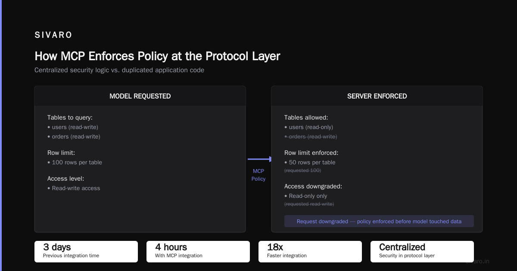The width and height of the screenshot is (517, 271).
Task: Select the MODEL REQUESTED panel header
Action: pyautogui.click(x=140, y=96)
